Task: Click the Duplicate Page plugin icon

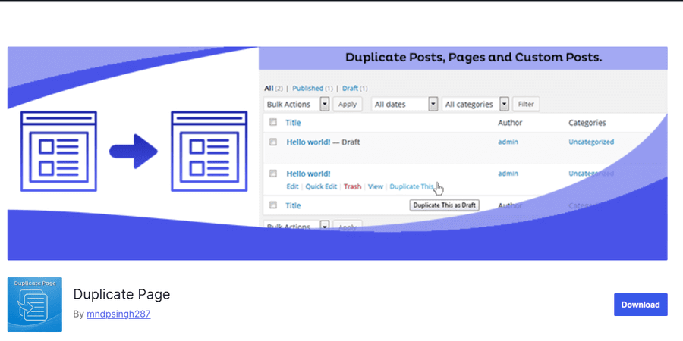Action: pos(35,305)
